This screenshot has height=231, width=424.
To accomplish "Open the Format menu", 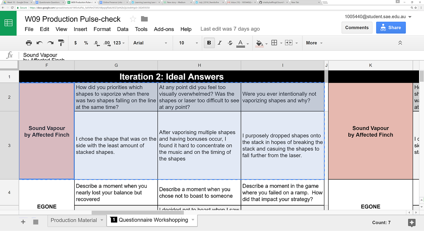I will (102, 29).
